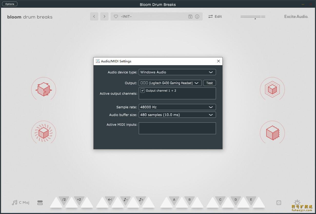Select the heart favorite icon next to -INIT-

(116, 16)
